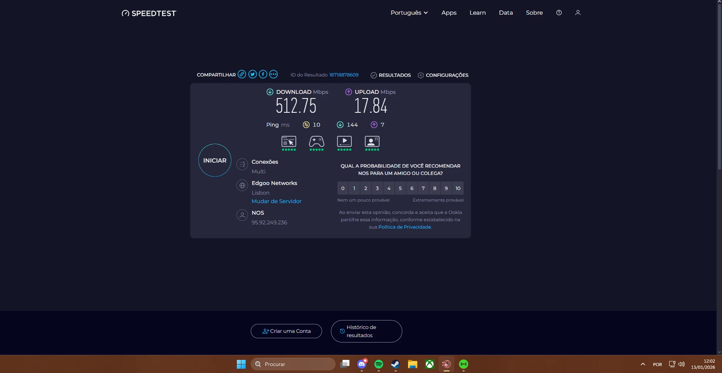Viewport: 722px width, 373px height.
Task: Click the POR keyboard language indicator
Action: 658,365
